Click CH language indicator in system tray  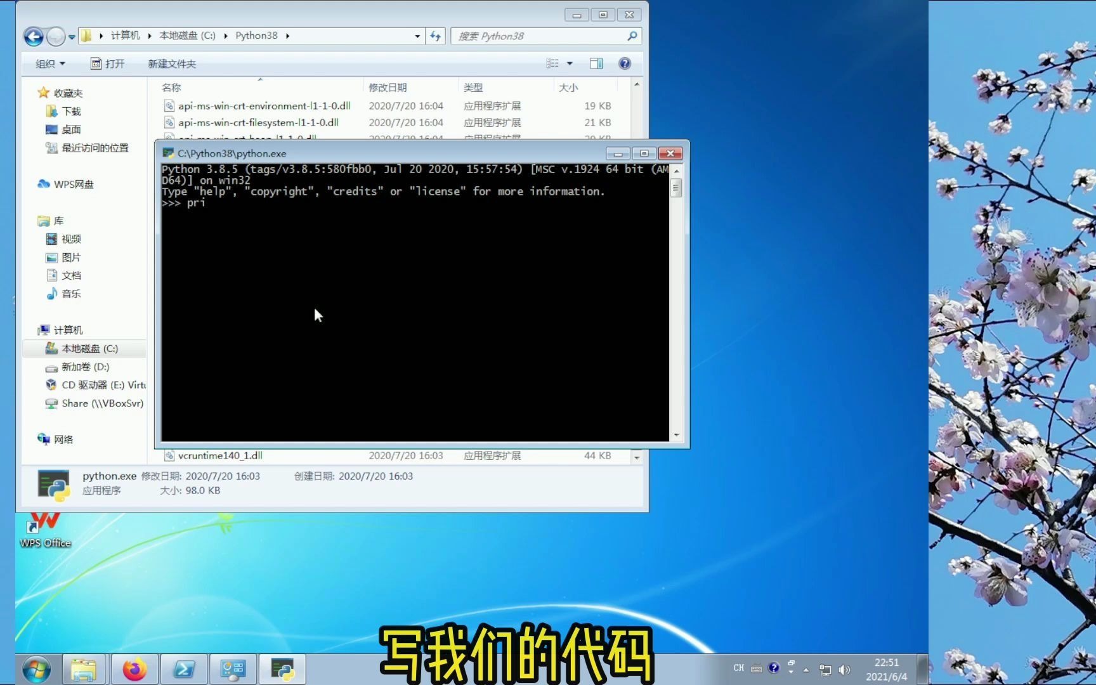pyautogui.click(x=738, y=668)
